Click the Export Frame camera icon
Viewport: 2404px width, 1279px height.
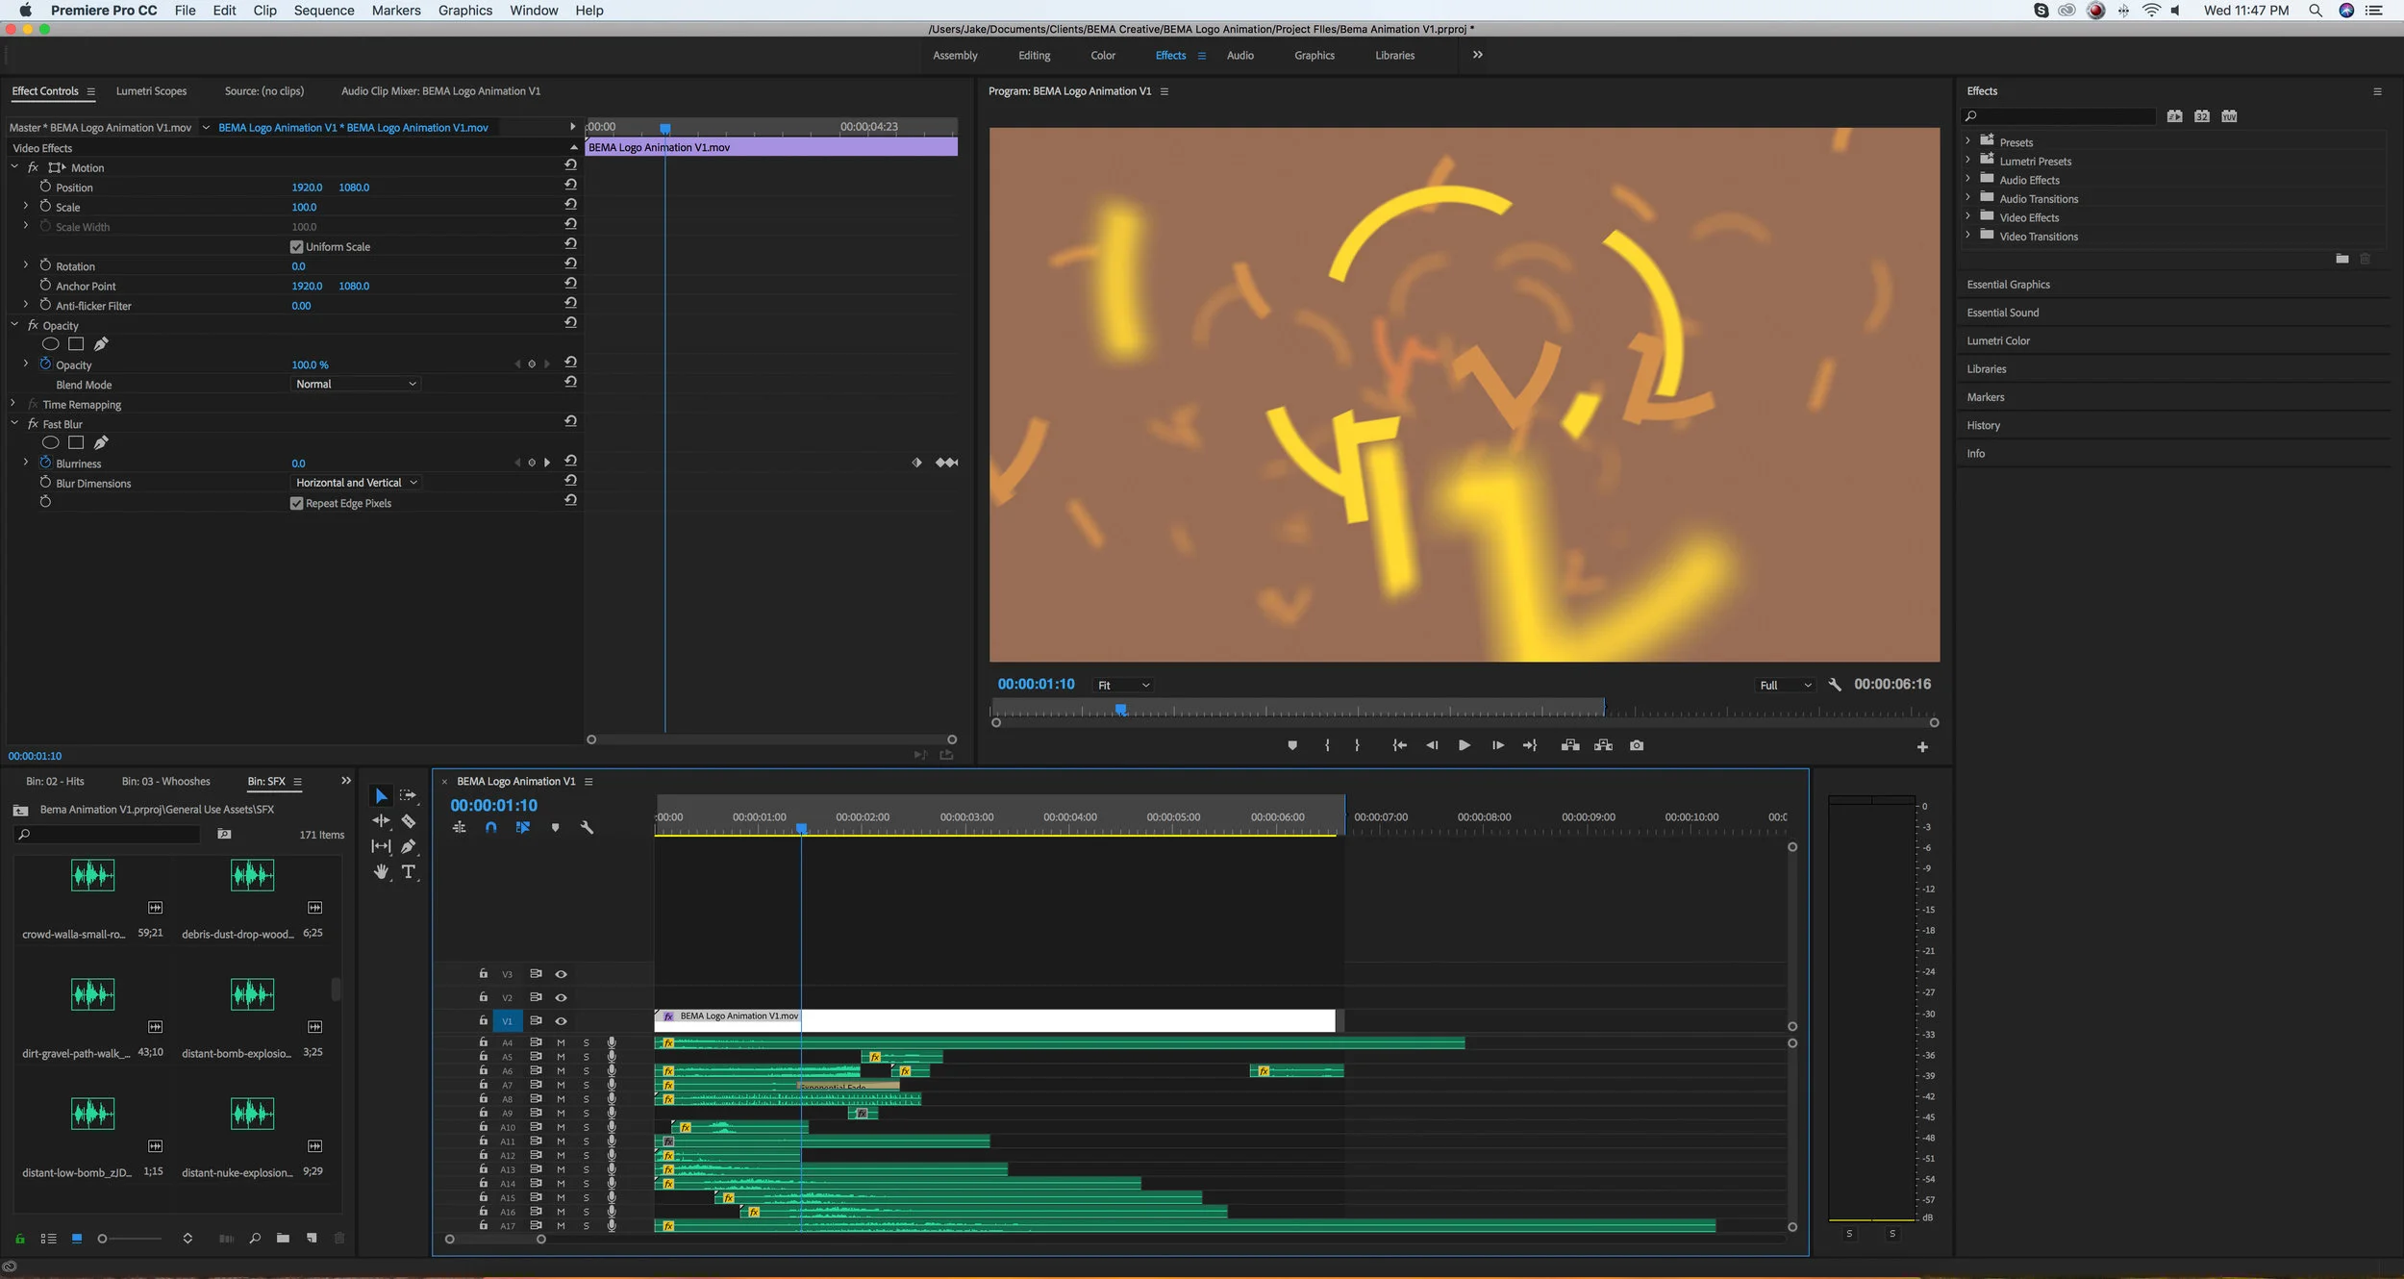coord(1637,745)
